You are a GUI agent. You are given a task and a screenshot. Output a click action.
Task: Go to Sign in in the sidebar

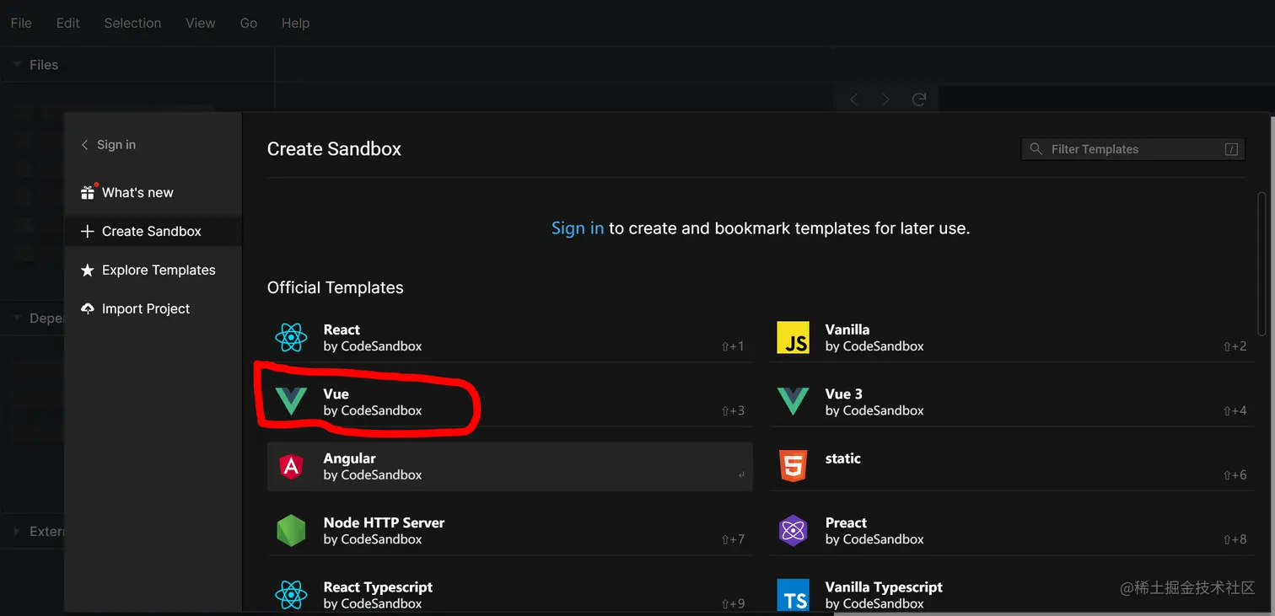pos(108,145)
